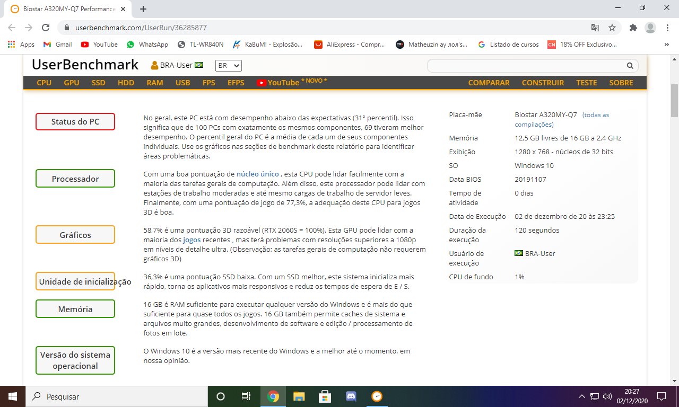This screenshot has width=679, height=407.
Task: Open the COMPARAR menu item
Action: (489, 83)
